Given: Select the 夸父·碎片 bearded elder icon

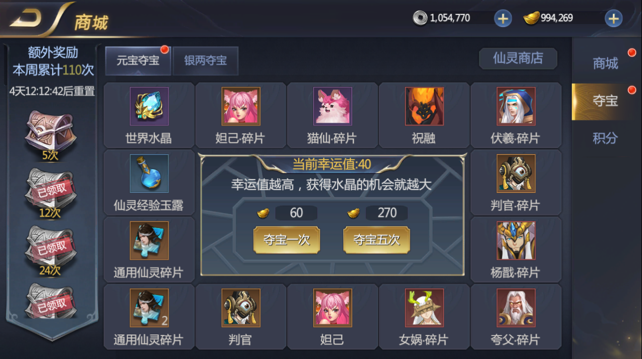Looking at the screenshot, I should [x=516, y=308].
